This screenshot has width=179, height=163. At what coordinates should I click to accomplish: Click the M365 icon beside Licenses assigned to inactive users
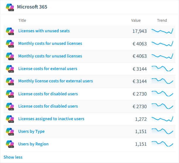coord(10,119)
